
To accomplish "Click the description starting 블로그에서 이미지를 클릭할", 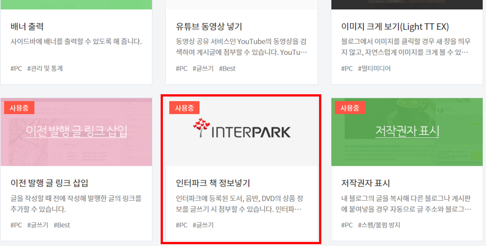I will (406, 47).
